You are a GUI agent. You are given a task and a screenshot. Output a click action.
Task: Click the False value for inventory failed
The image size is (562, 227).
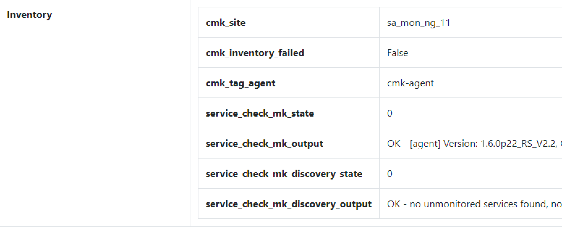point(398,53)
